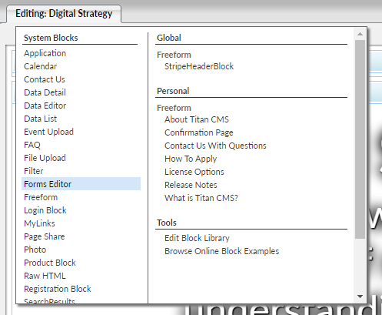Choose Application system block

45,53
